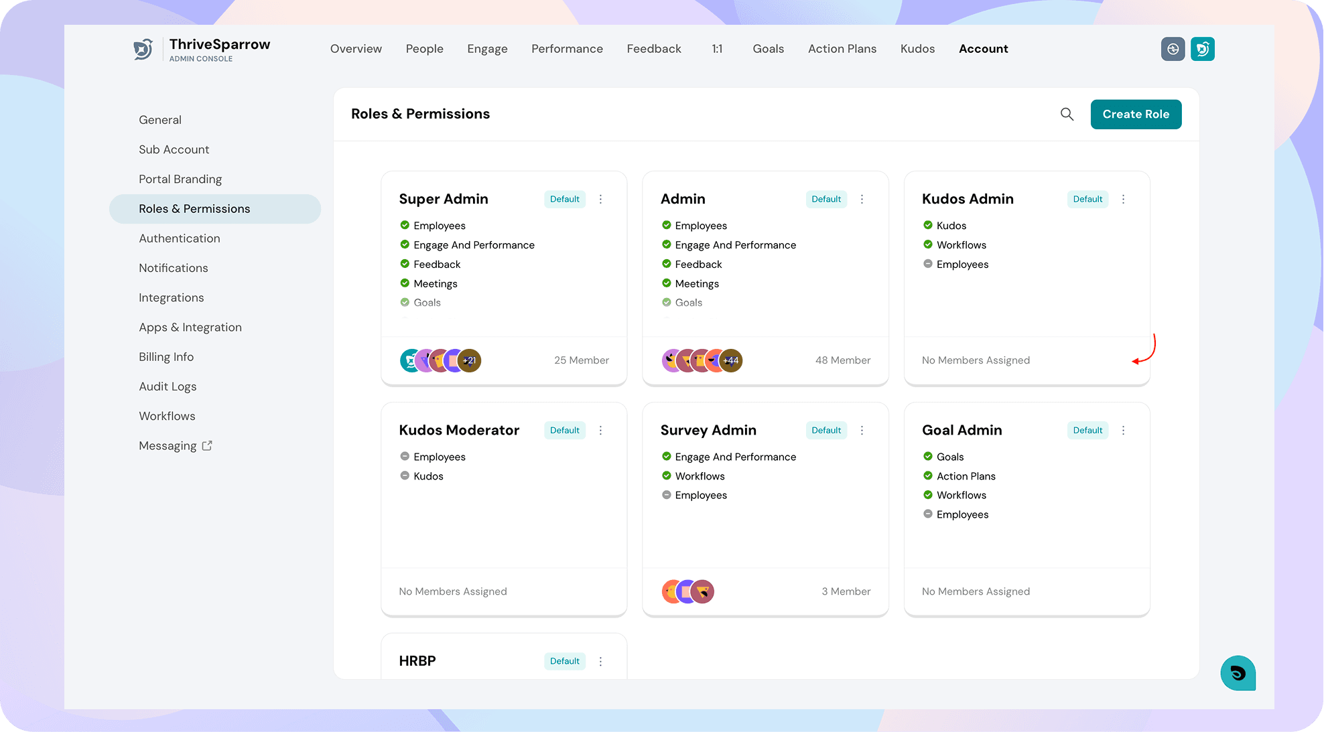Viewport: 1324px width, 732px height.
Task: Click Admin card member avatars group
Action: pyautogui.click(x=702, y=360)
